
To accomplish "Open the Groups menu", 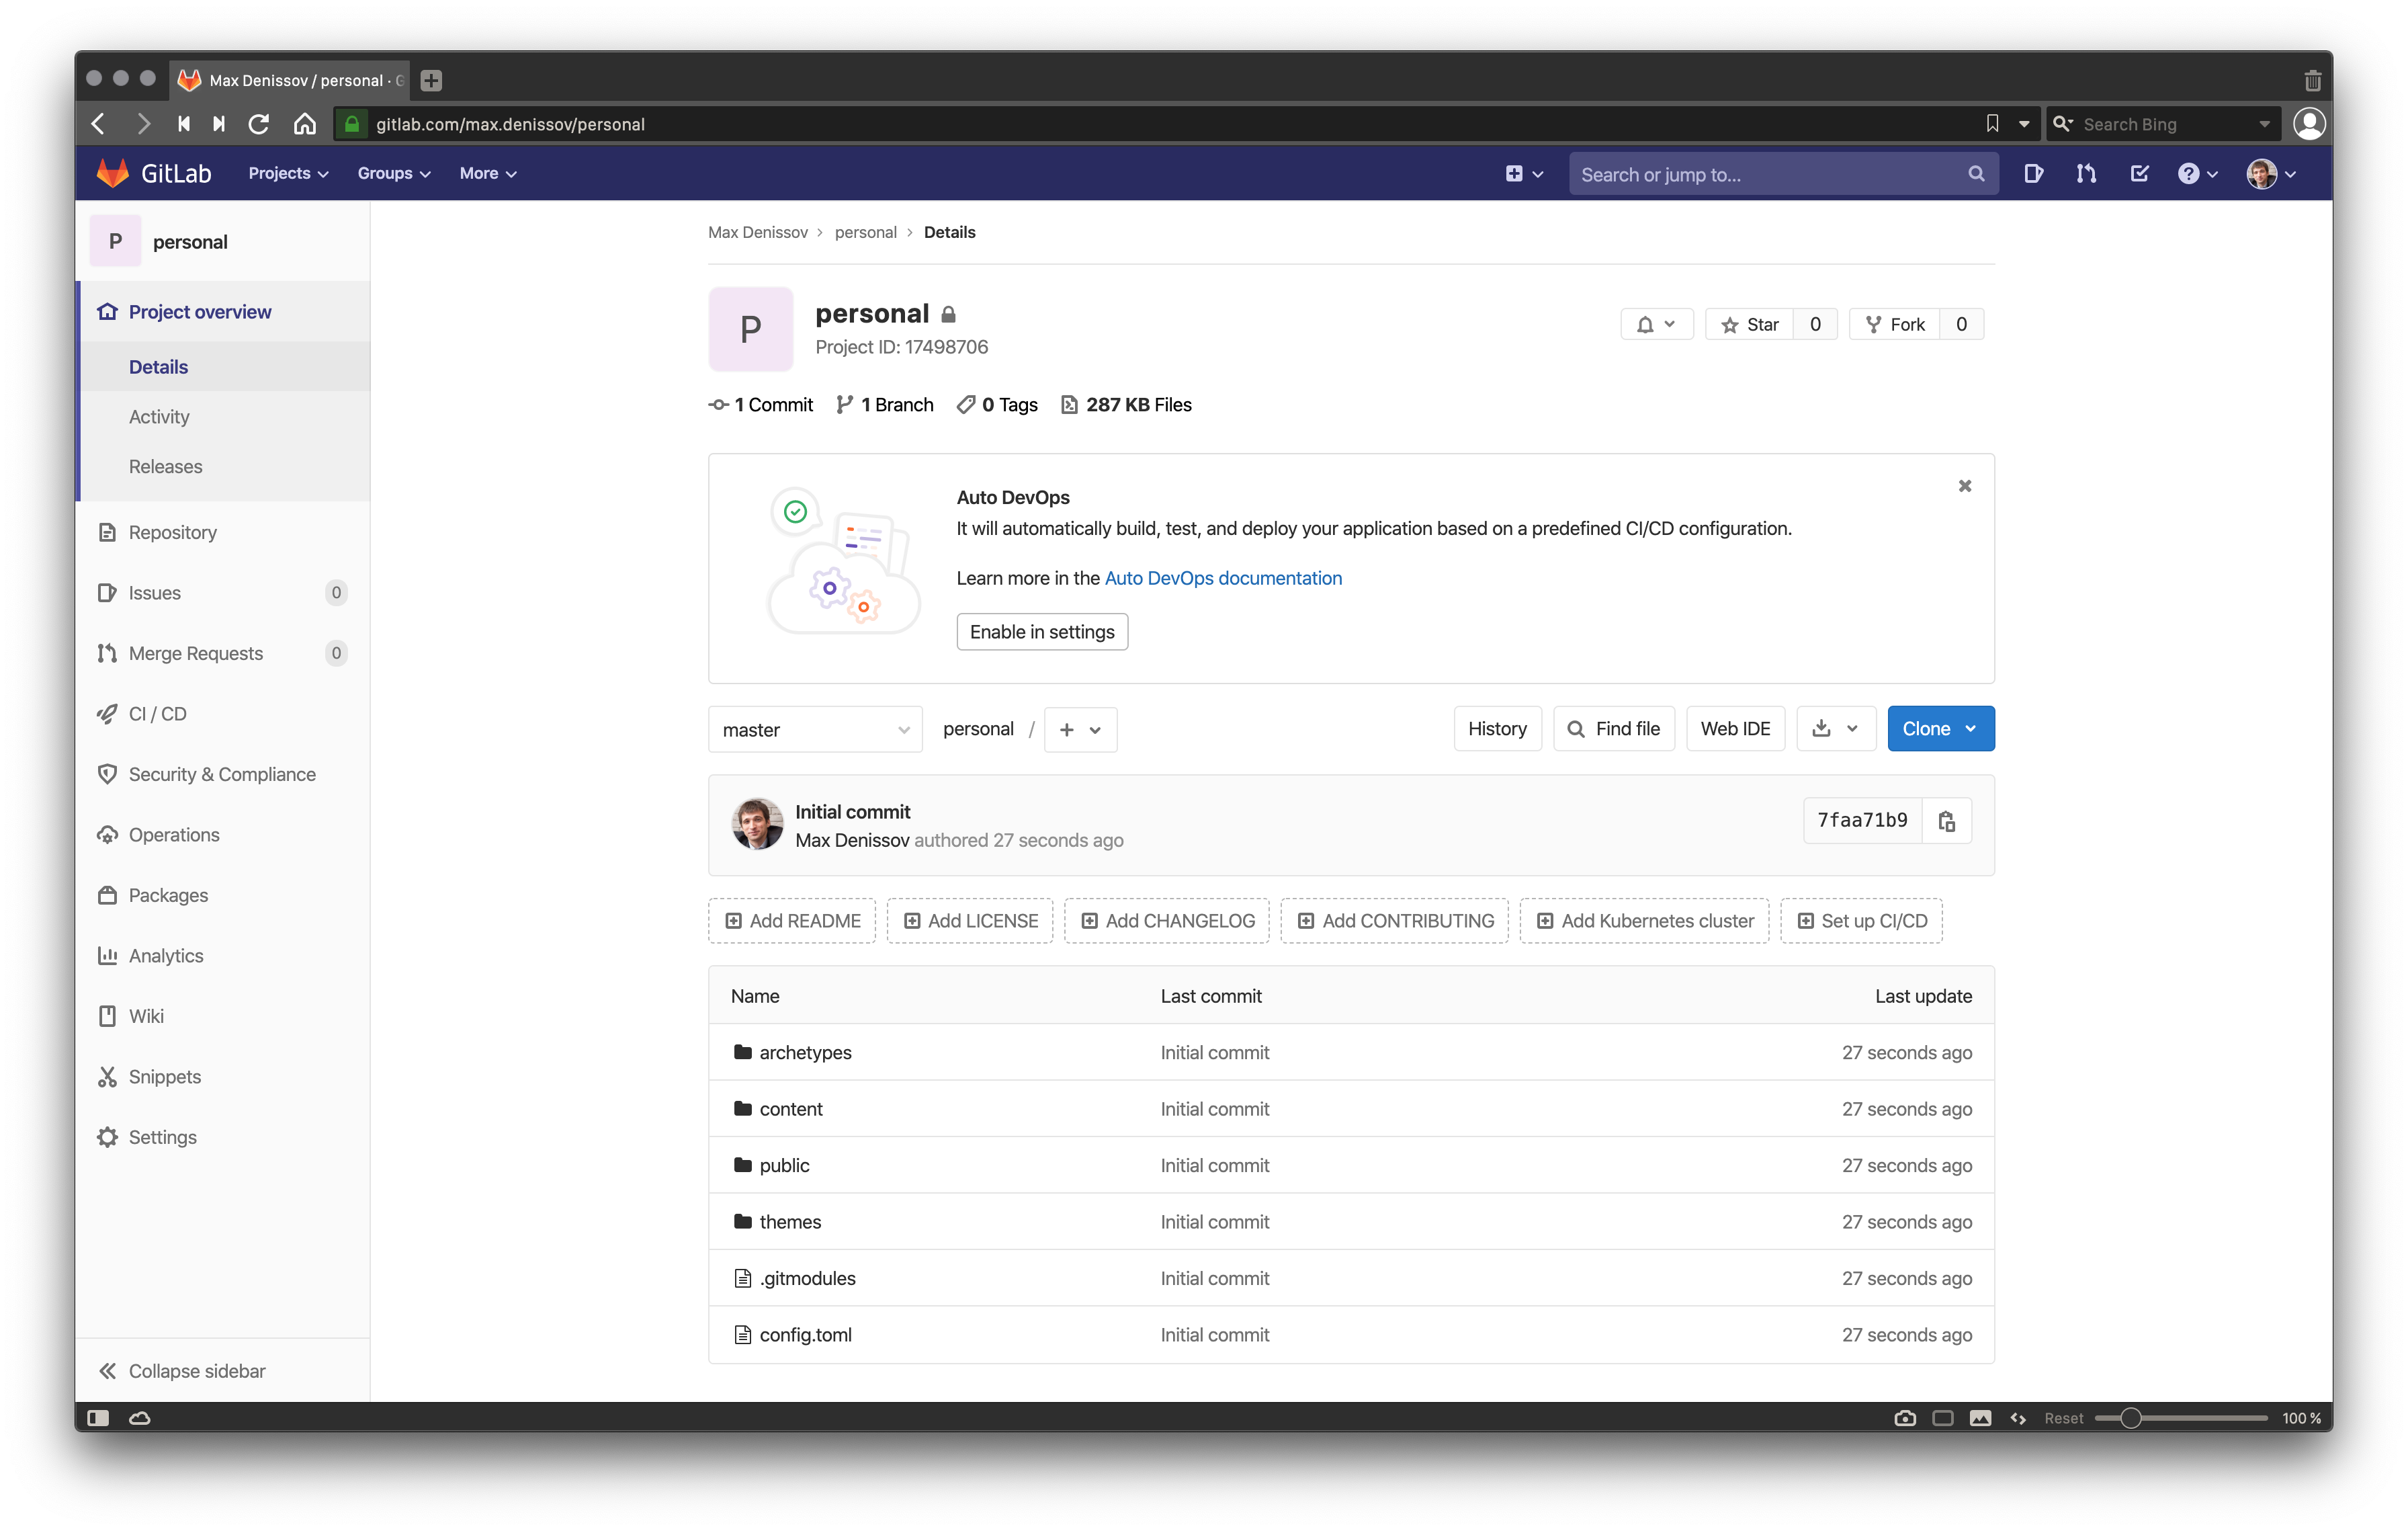I will click(394, 174).
